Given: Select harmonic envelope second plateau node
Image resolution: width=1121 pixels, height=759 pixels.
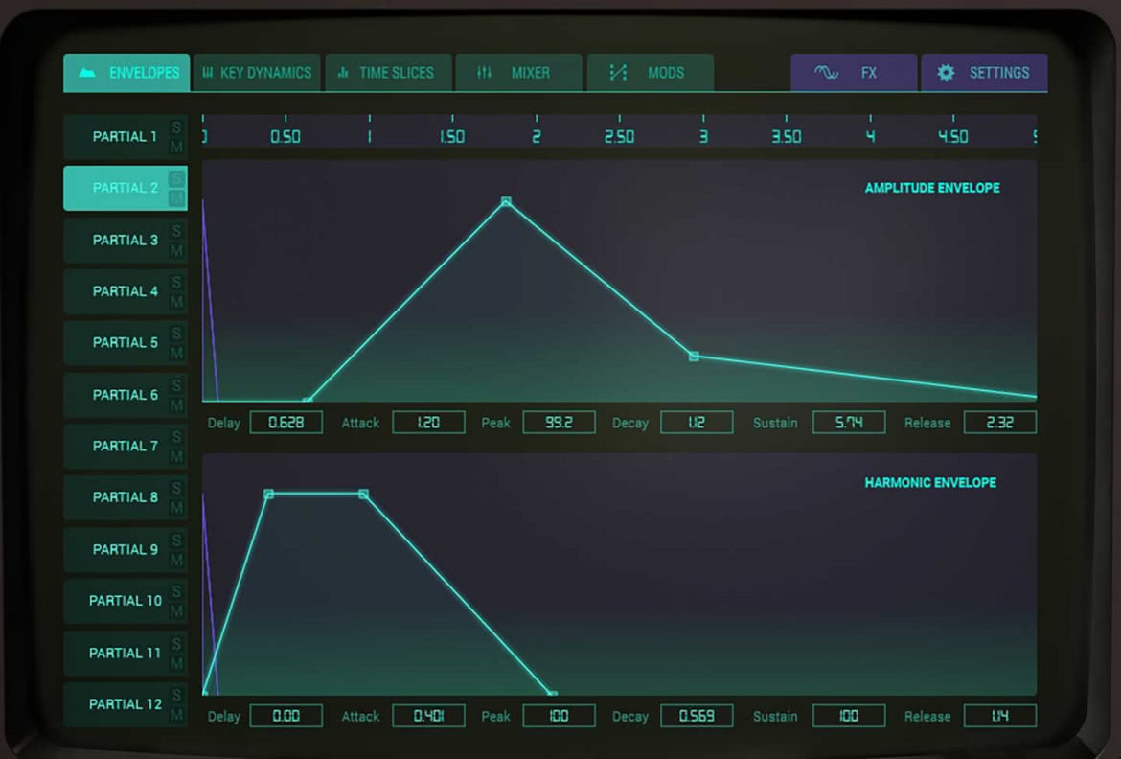Looking at the screenshot, I should pos(364,494).
